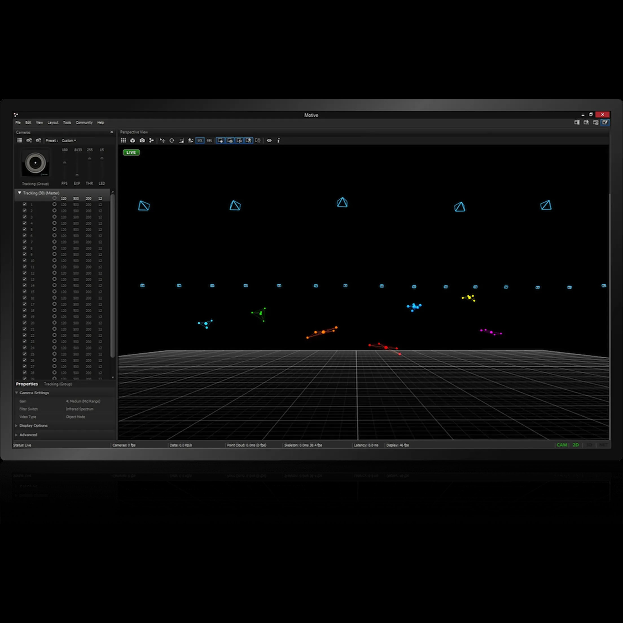
Task: Adjust the EXP slider in the Cameras panel
Action: point(77,176)
